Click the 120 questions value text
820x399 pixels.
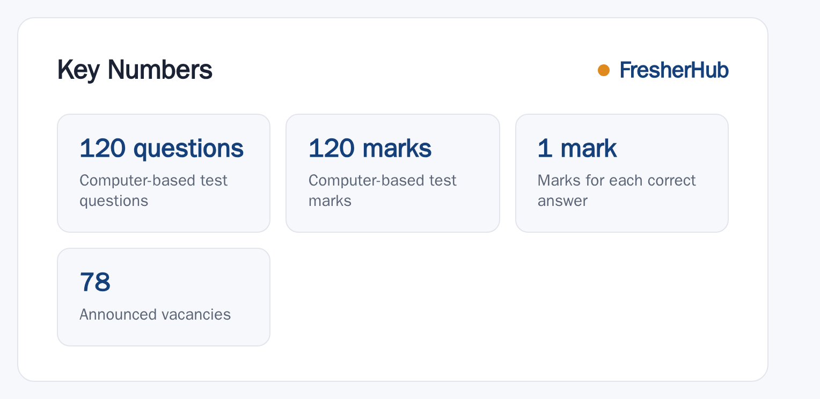click(x=162, y=149)
